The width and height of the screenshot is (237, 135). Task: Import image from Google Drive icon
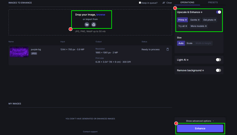click(x=94, y=25)
